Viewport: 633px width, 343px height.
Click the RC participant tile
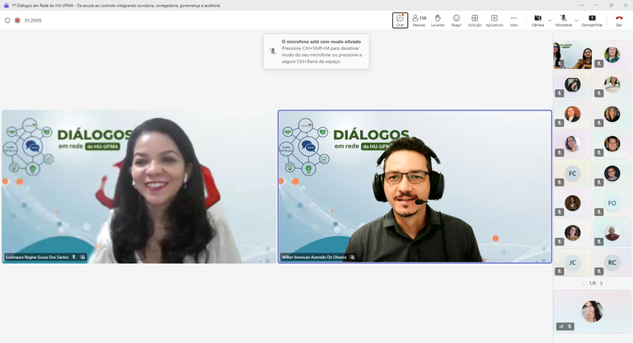point(612,262)
